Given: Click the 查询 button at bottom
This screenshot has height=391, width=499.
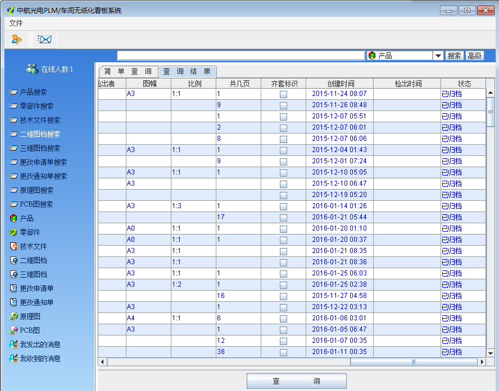Looking at the screenshot, I should tap(296, 381).
